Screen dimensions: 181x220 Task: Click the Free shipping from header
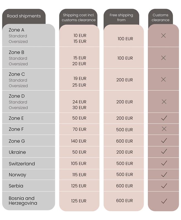(x=121, y=18)
